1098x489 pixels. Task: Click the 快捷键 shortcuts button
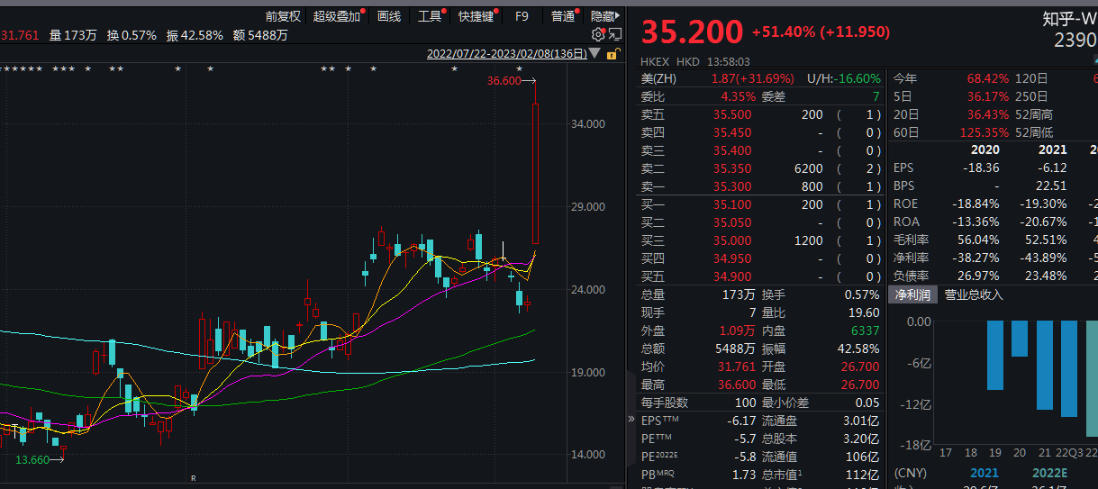pos(476,16)
